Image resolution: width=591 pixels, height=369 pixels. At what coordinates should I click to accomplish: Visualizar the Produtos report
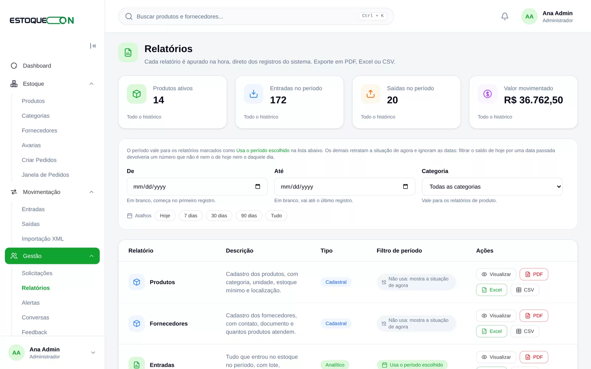click(496, 274)
